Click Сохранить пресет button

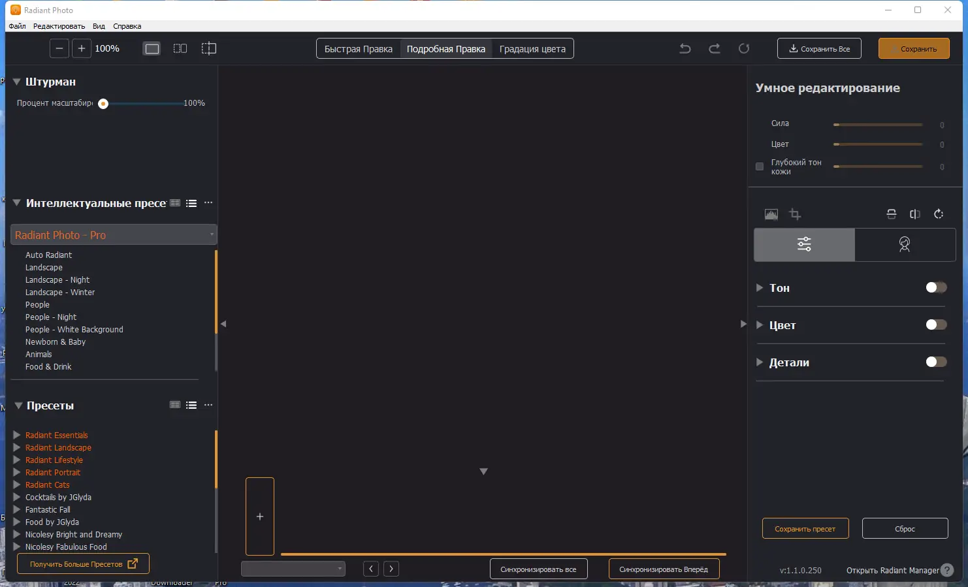pyautogui.click(x=805, y=528)
